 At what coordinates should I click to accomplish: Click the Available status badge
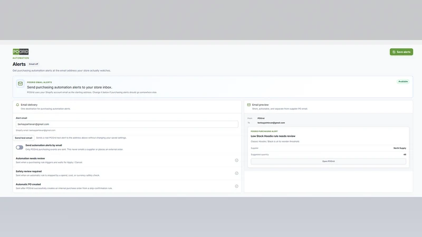coord(403,82)
